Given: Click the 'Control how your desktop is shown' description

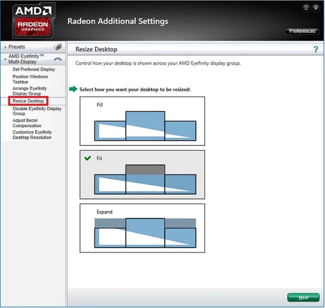Looking at the screenshot, I should pyautogui.click(x=158, y=63).
